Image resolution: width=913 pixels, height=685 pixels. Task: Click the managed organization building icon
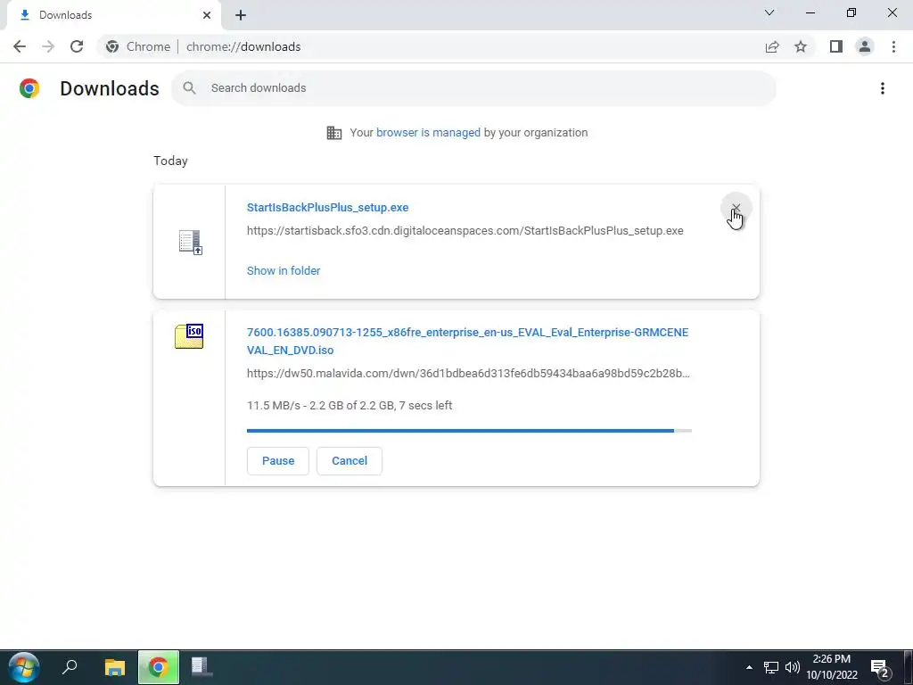334,133
